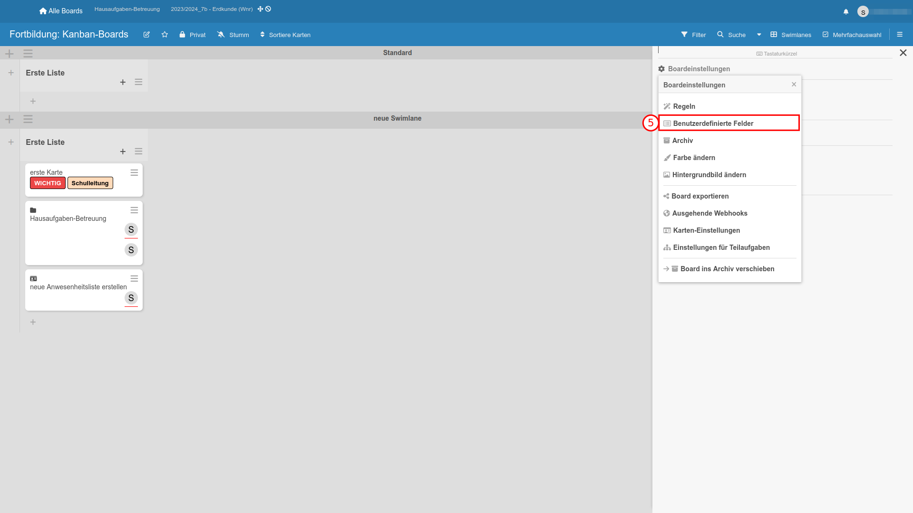Viewport: 913px width, 513px height.
Task: Add a card with plus in neue Swimlane list
Action: (123, 152)
